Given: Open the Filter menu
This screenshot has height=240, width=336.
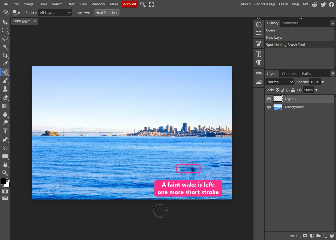Looking at the screenshot, I should pyautogui.click(x=71, y=4).
